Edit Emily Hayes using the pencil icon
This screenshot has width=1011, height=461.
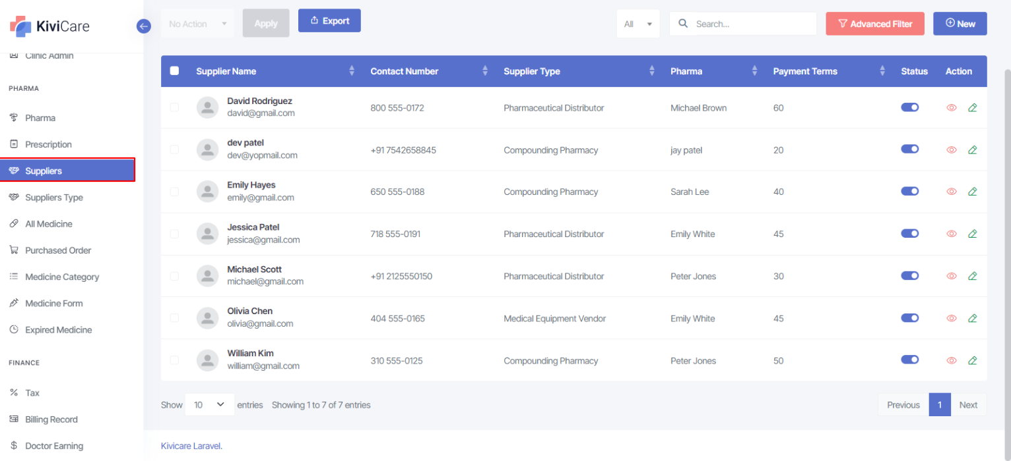972,192
